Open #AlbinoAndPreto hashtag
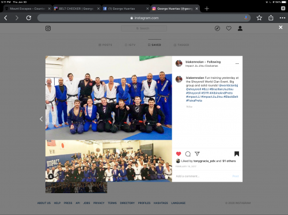Screen dimensions: 288x215 221,93
